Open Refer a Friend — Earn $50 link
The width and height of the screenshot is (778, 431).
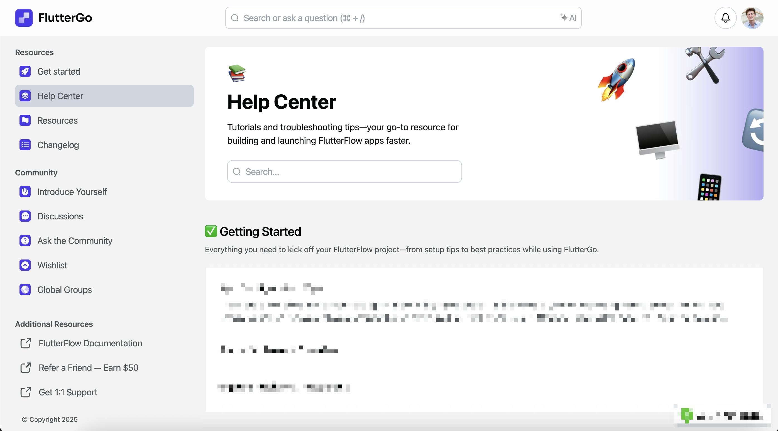(88, 368)
